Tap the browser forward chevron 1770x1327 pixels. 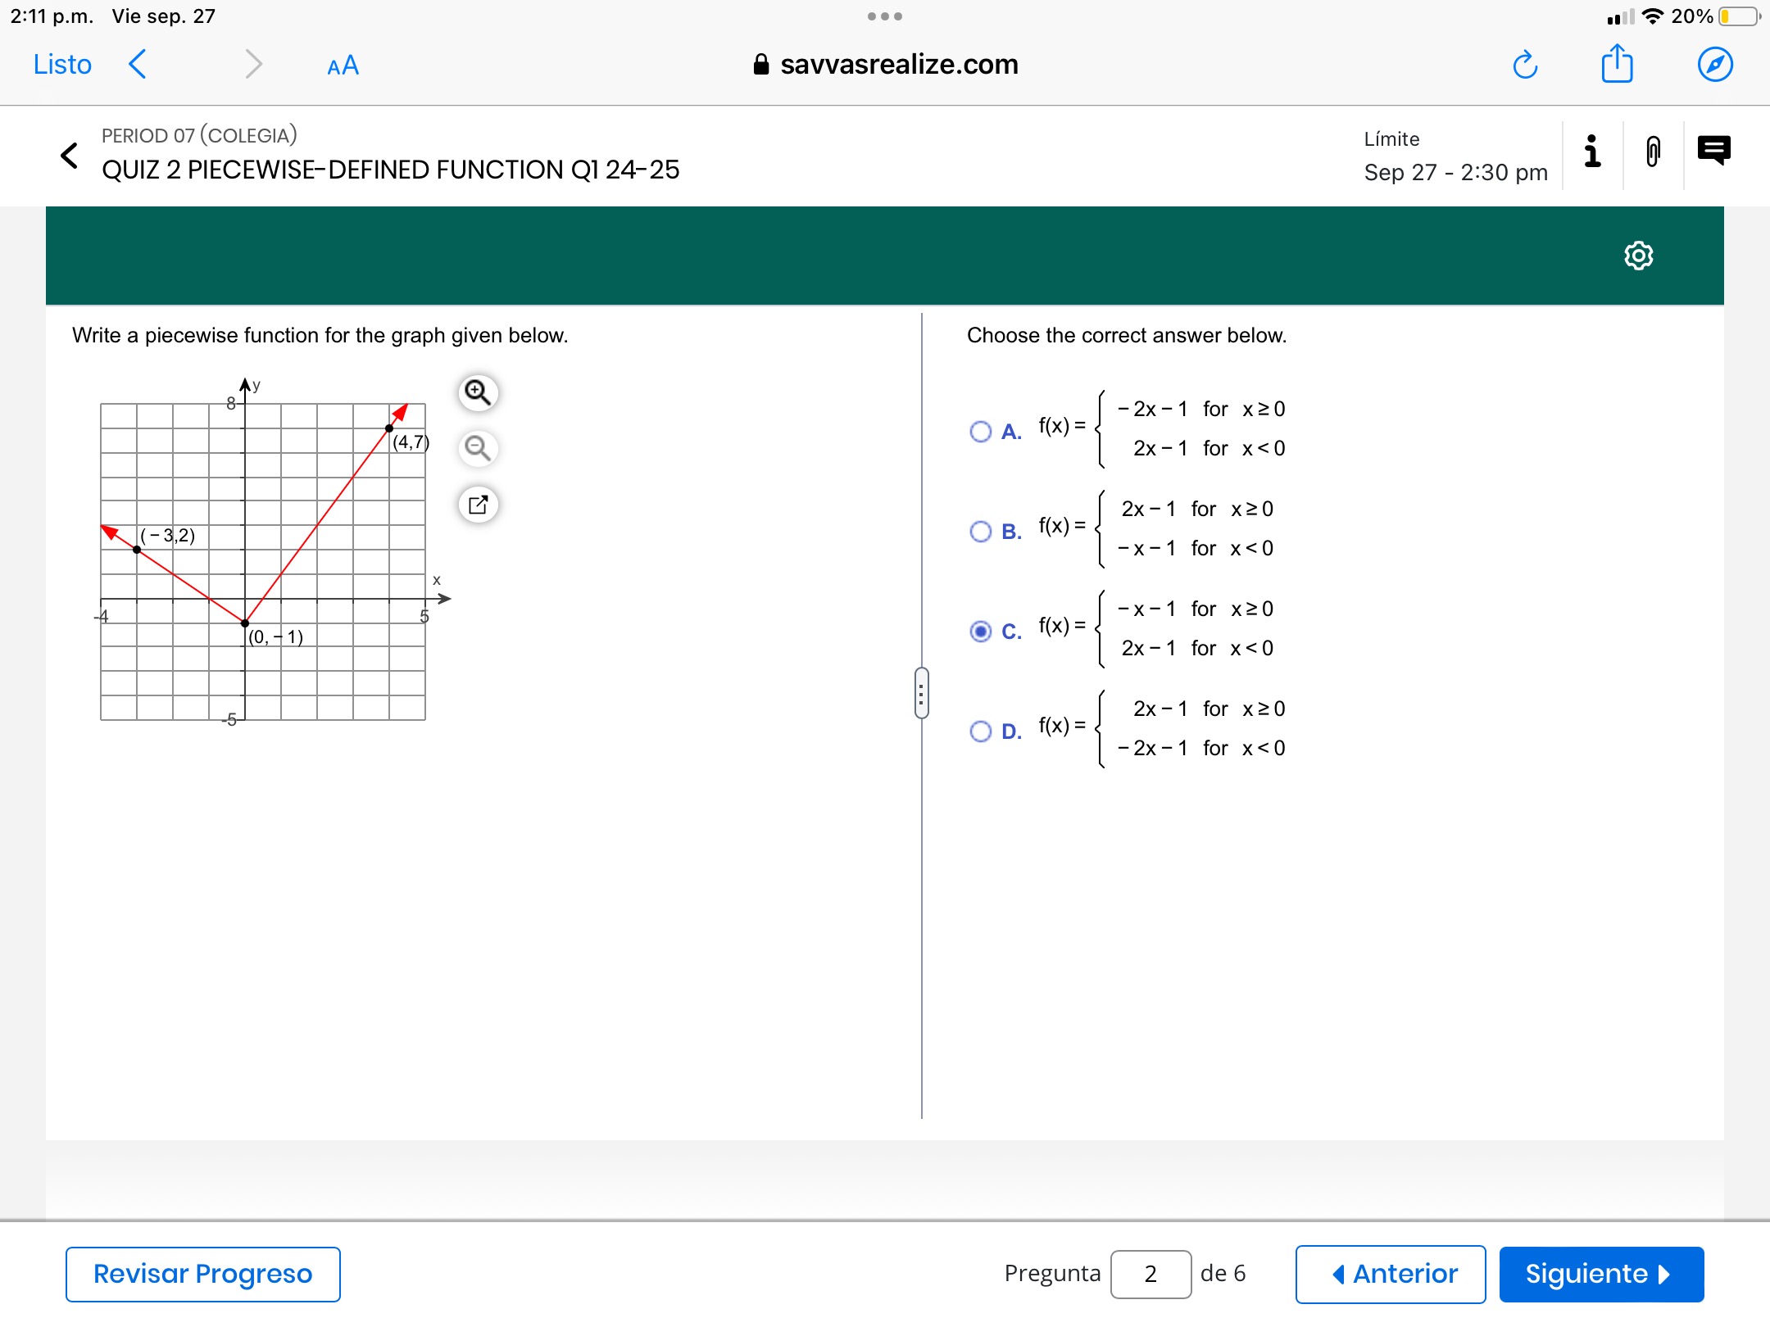click(x=253, y=64)
